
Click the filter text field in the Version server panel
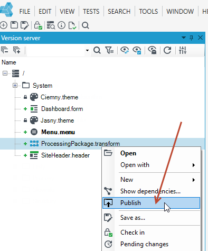tap(56, 50)
